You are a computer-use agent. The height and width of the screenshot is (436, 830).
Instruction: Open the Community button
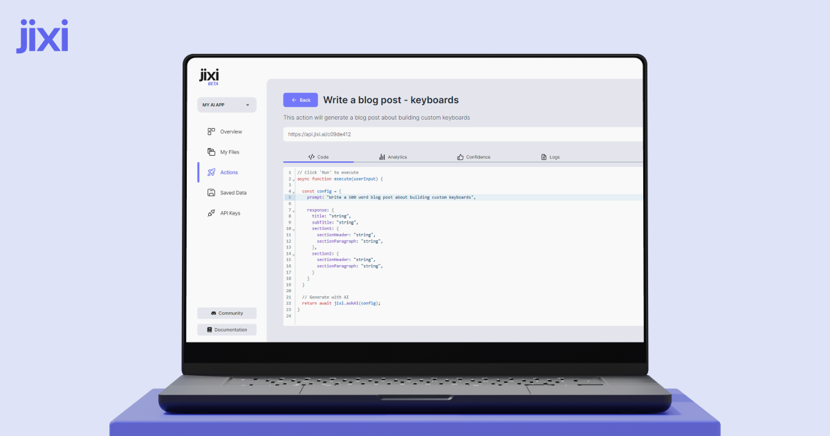[x=226, y=314]
